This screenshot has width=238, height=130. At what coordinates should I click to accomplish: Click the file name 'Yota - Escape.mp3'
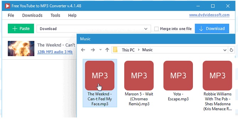pos(178,96)
